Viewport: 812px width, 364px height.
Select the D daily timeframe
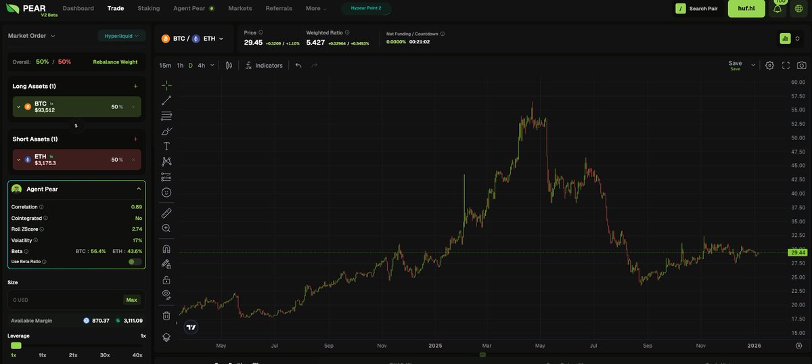(191, 66)
